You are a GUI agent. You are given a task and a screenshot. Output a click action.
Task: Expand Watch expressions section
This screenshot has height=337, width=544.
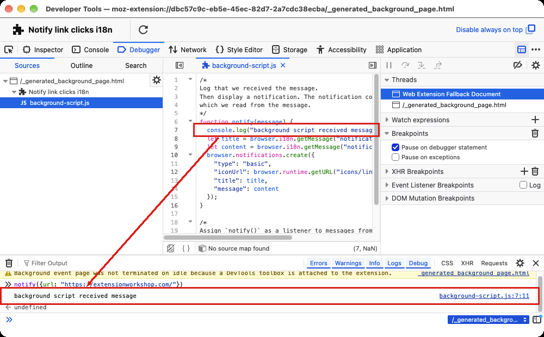(386, 120)
